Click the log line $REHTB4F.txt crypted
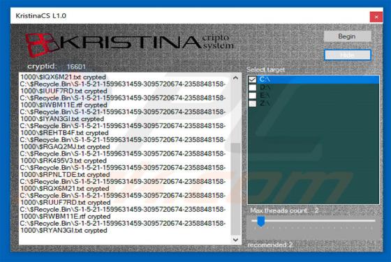This screenshot has height=262, width=391. point(64,133)
